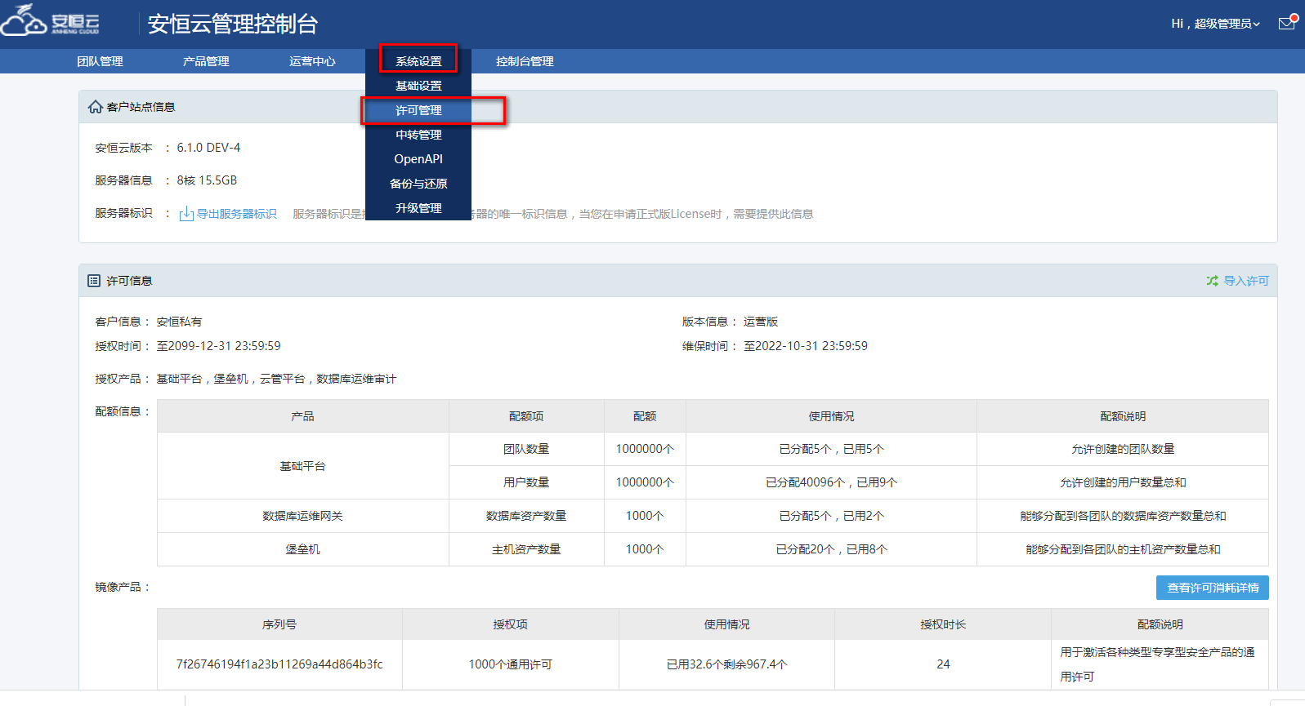Click the 导入许可 link
Screen dimensions: 1305x706
(1246, 281)
